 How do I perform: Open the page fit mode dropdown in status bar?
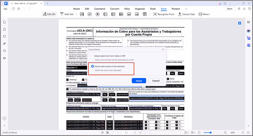(186, 133)
